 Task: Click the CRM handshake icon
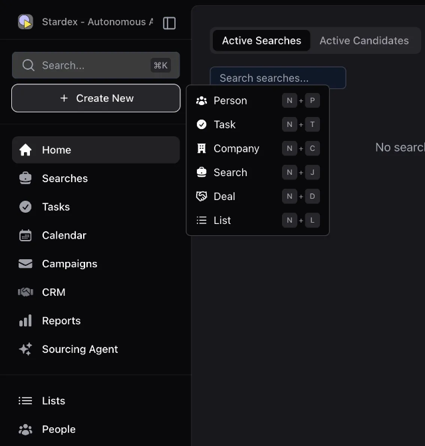coord(25,292)
